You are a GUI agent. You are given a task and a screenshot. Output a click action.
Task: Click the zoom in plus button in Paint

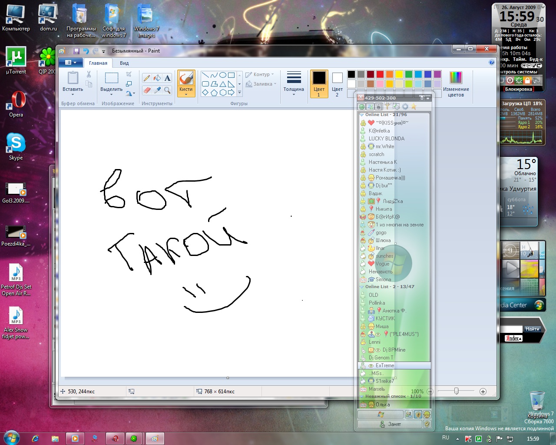point(483,392)
